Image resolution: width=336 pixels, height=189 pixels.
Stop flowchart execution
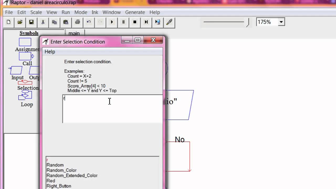tap(135, 22)
